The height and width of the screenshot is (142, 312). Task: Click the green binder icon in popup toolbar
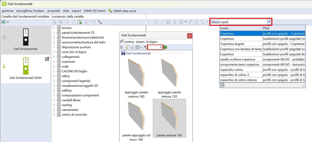[127, 47]
